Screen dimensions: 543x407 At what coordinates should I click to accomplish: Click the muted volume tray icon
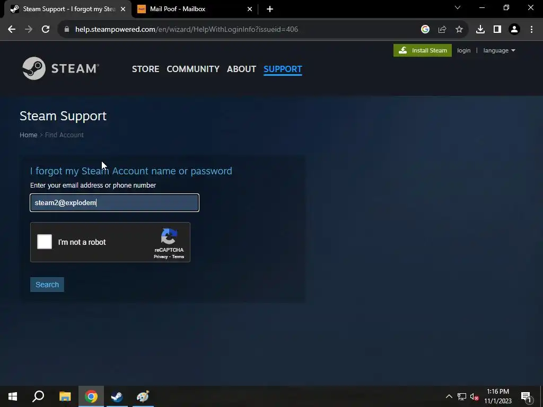click(x=474, y=396)
